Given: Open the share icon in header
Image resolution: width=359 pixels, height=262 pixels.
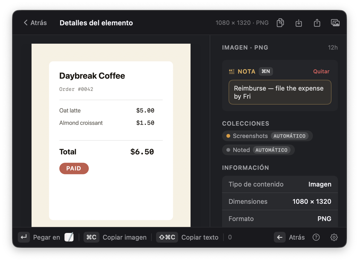Looking at the screenshot, I should tap(317, 23).
